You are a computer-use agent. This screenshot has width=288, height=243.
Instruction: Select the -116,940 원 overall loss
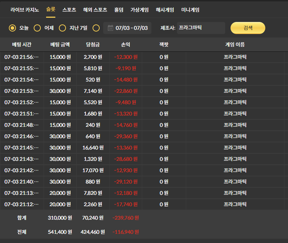click(126, 232)
